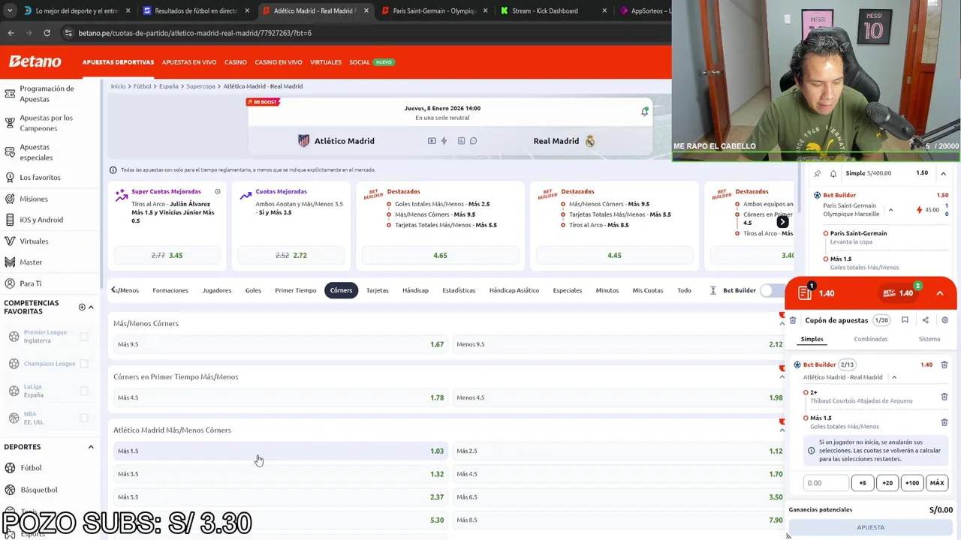Set stake to MÁX
Screen dimensions: 961x540
point(936,483)
